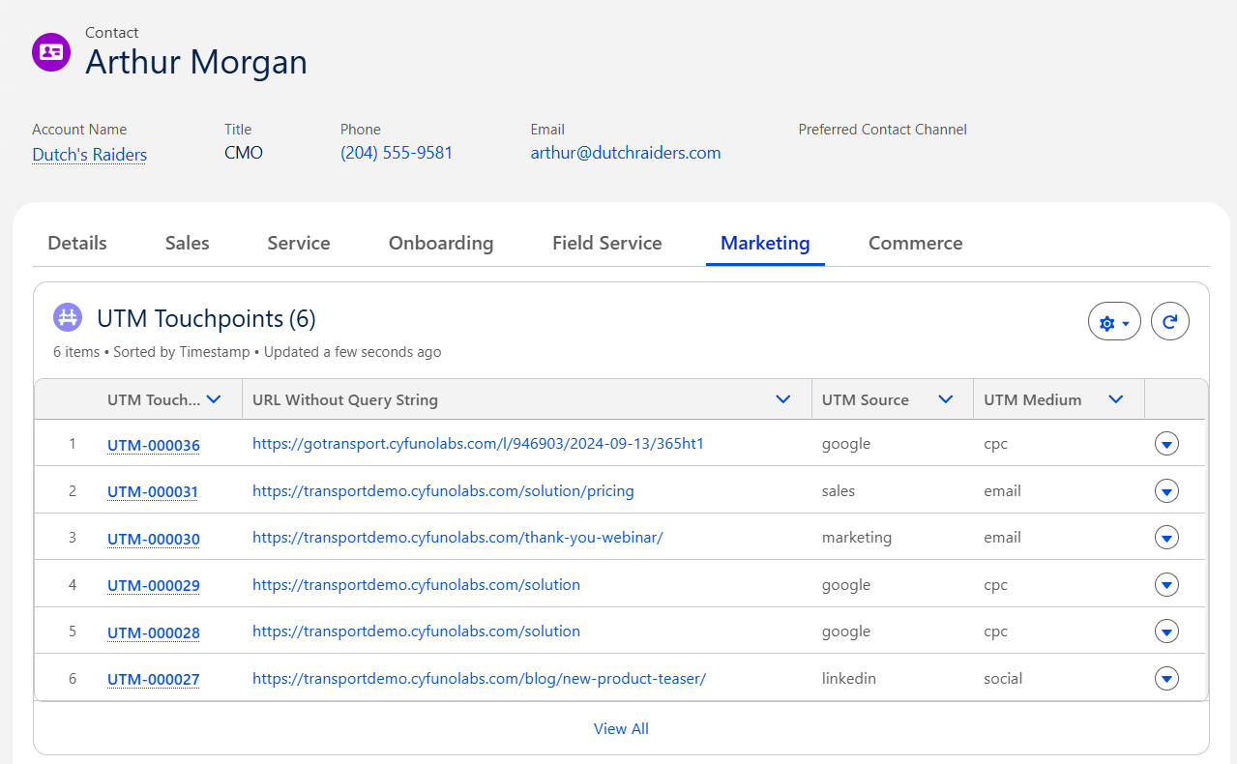This screenshot has width=1237, height=764.
Task: Click the Arthur Morgan contact name
Action: pyautogui.click(x=196, y=62)
